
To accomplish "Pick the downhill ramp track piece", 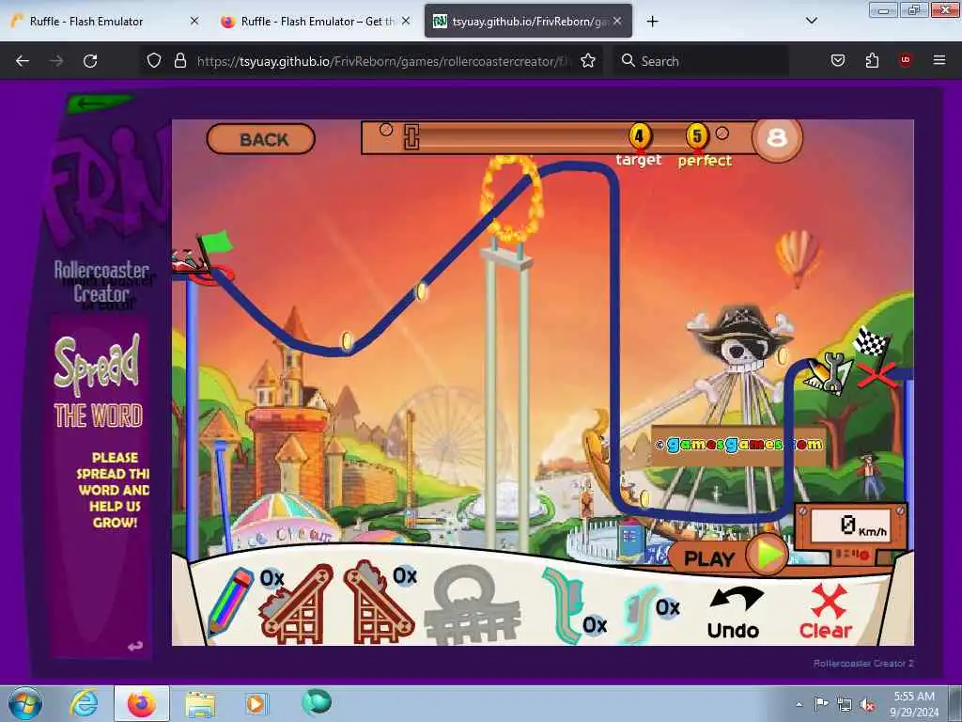I will (x=378, y=602).
